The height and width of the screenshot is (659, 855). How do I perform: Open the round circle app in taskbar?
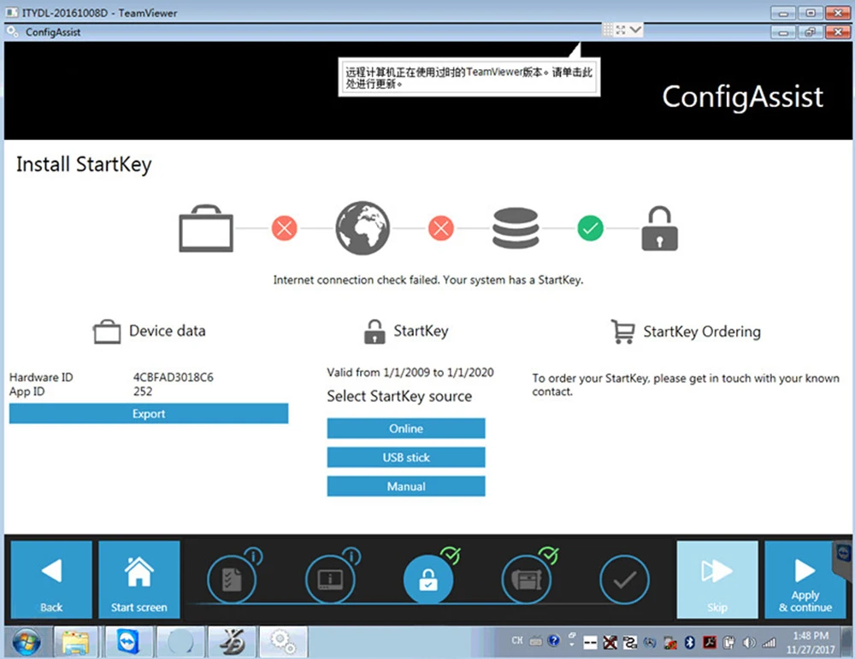click(180, 642)
